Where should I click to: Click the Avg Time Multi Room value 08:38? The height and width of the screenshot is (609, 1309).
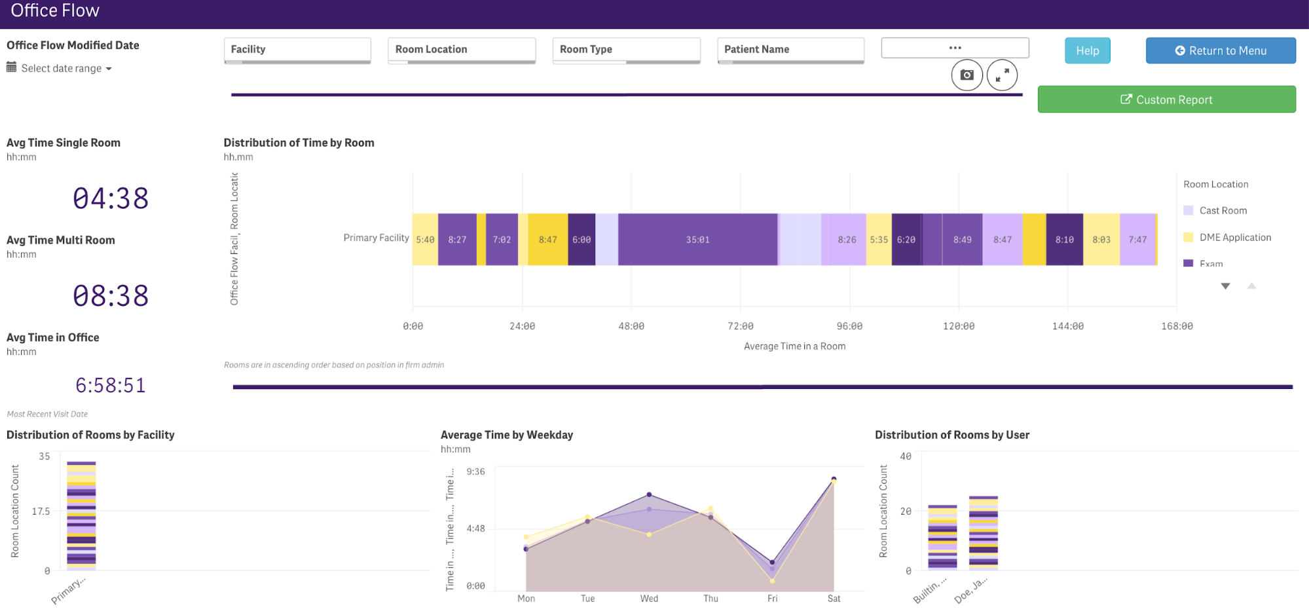[111, 296]
